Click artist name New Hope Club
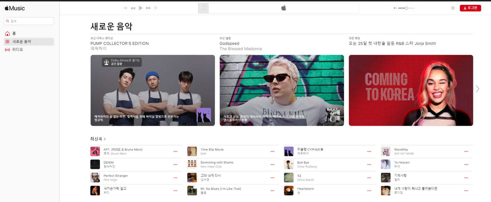The image size is (491, 202). (211, 167)
